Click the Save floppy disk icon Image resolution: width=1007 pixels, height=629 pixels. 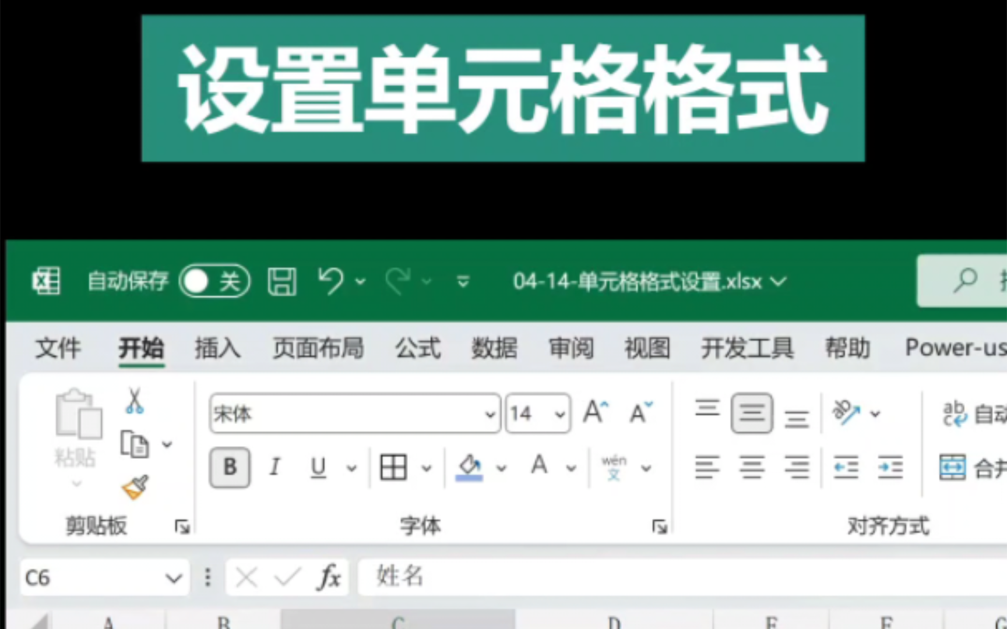coord(282,281)
